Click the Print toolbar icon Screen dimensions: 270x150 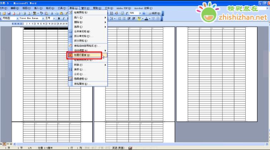click(x=24, y=13)
